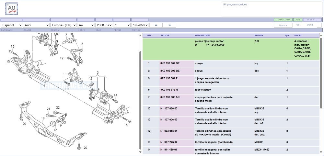This screenshot has height=156, width=324.
Task: Go to next picture with » button
Action: coord(169,25)
